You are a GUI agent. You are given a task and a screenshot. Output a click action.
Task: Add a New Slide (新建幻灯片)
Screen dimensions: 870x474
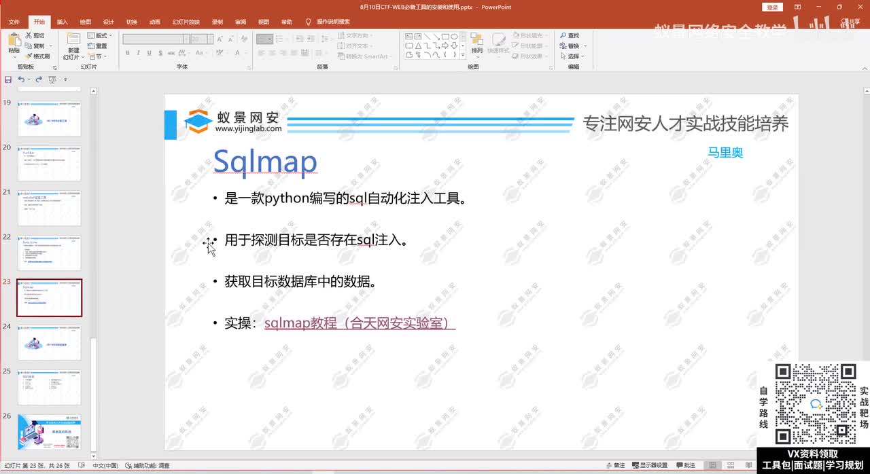[73, 45]
